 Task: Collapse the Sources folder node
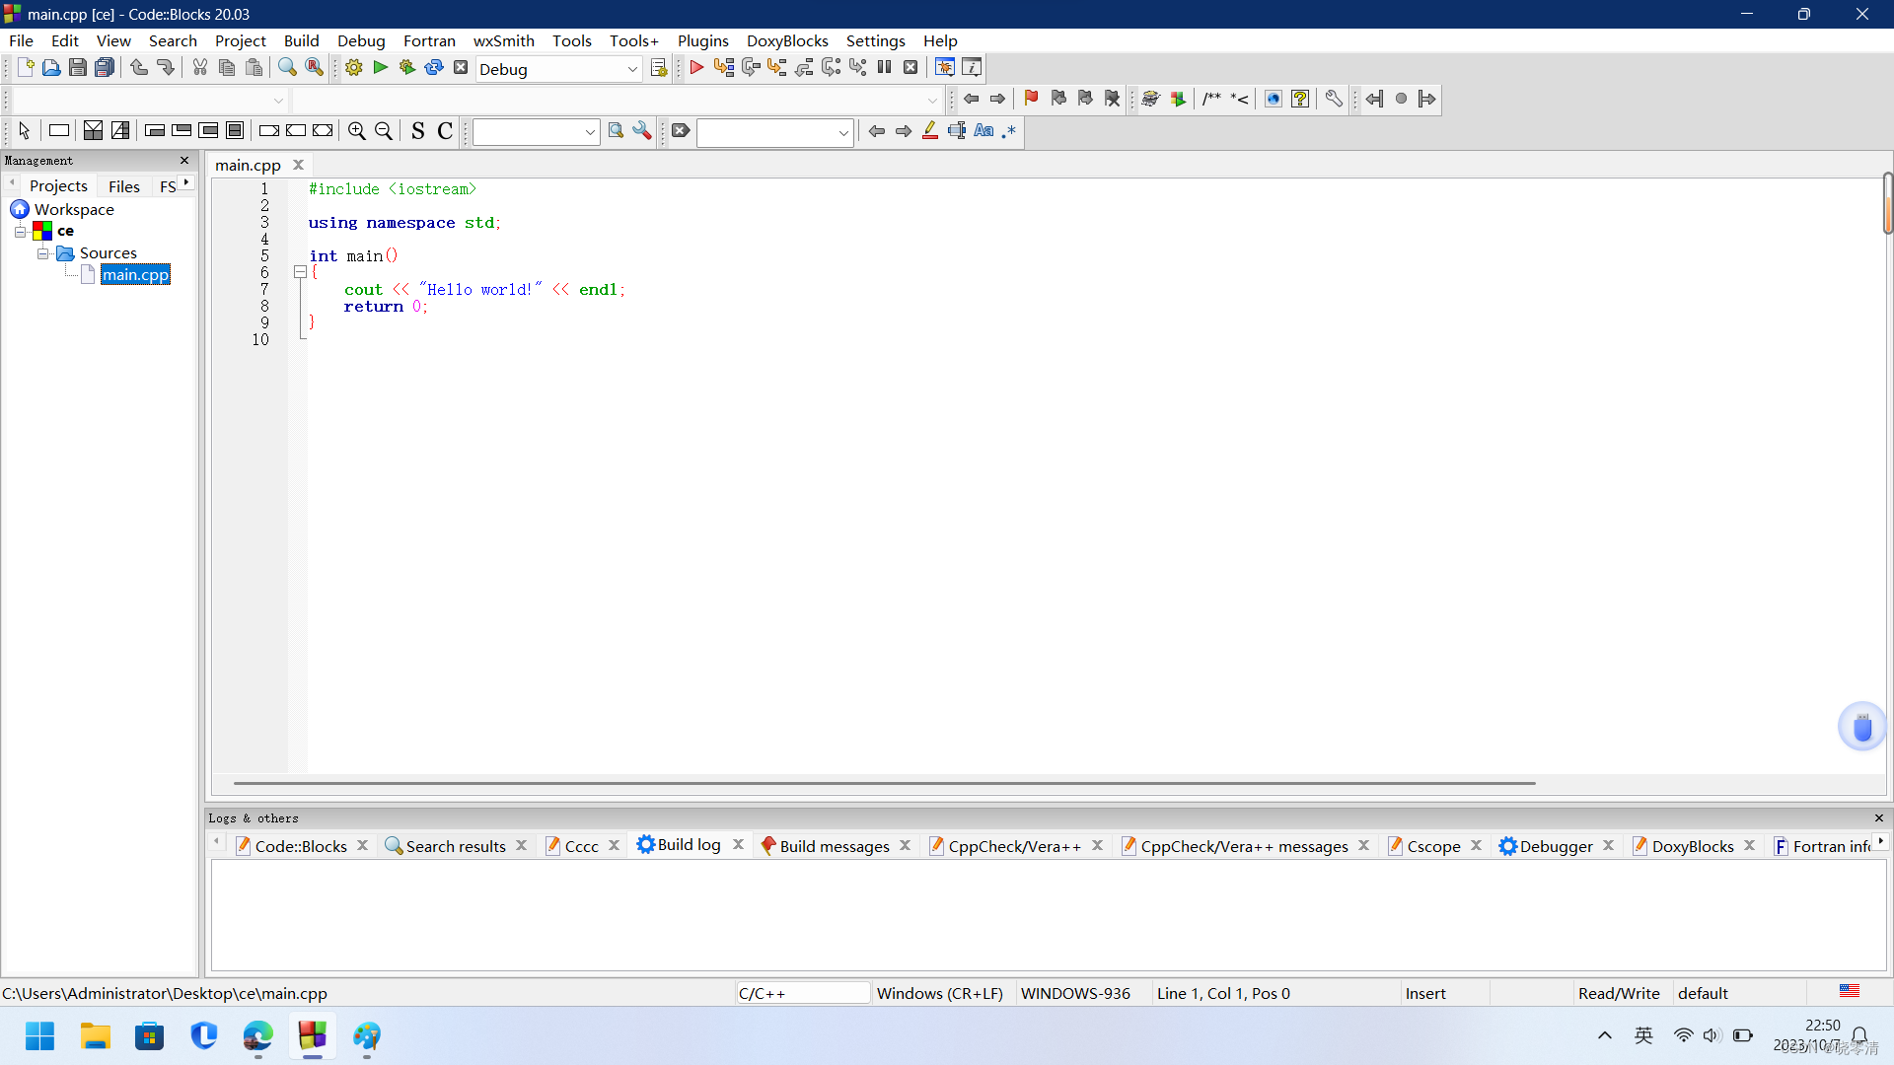tap(42, 253)
